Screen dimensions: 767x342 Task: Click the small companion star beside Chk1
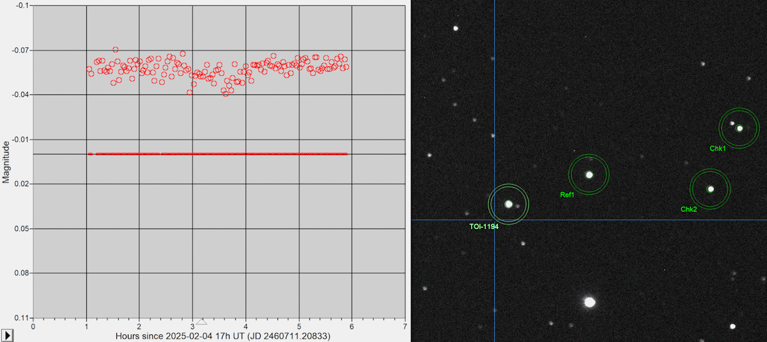coord(732,123)
